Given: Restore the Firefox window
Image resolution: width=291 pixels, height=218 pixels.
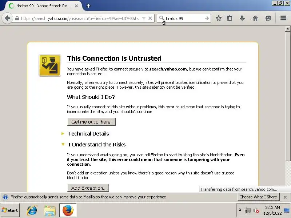Looking at the screenshot, I should point(280,3).
